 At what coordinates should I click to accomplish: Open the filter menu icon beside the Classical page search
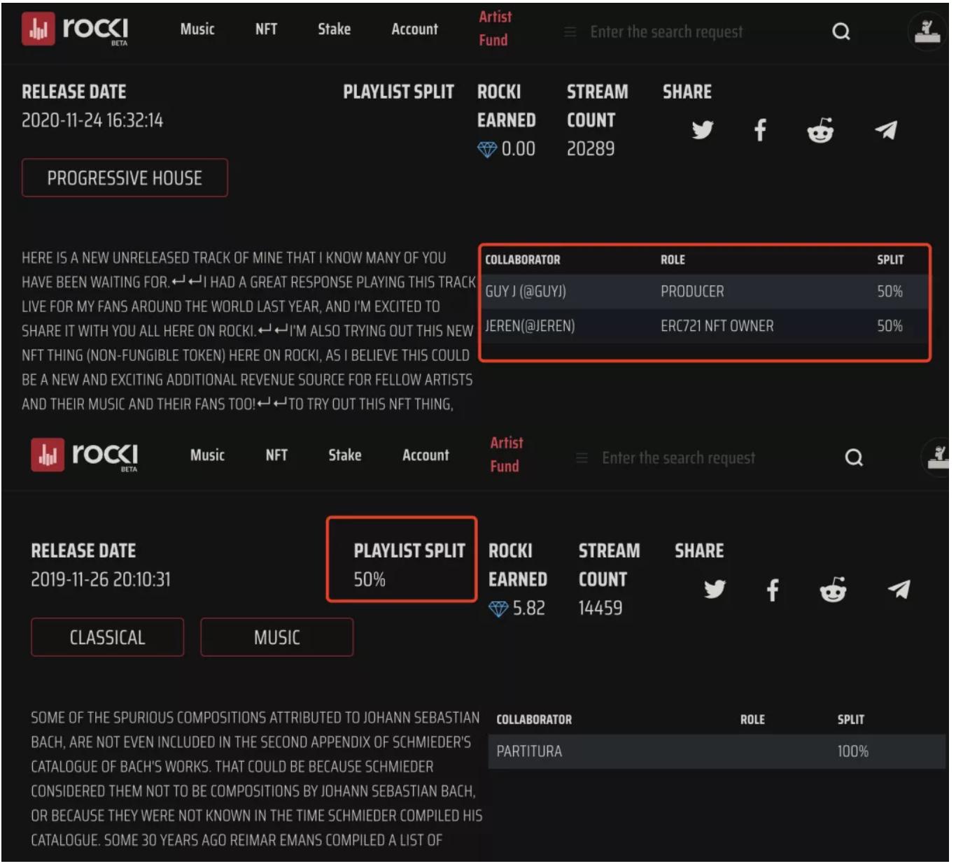click(581, 458)
